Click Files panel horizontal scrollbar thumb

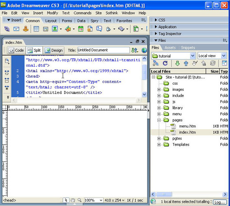pos(164,194)
